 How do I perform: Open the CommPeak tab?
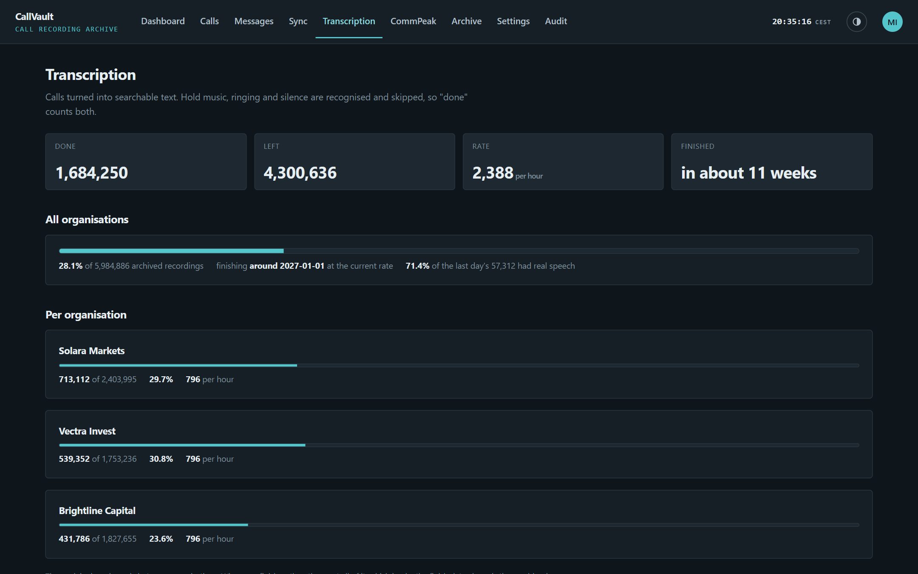(413, 21)
